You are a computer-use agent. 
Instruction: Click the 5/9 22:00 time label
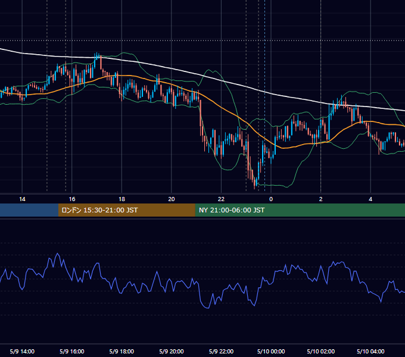pos(221,351)
